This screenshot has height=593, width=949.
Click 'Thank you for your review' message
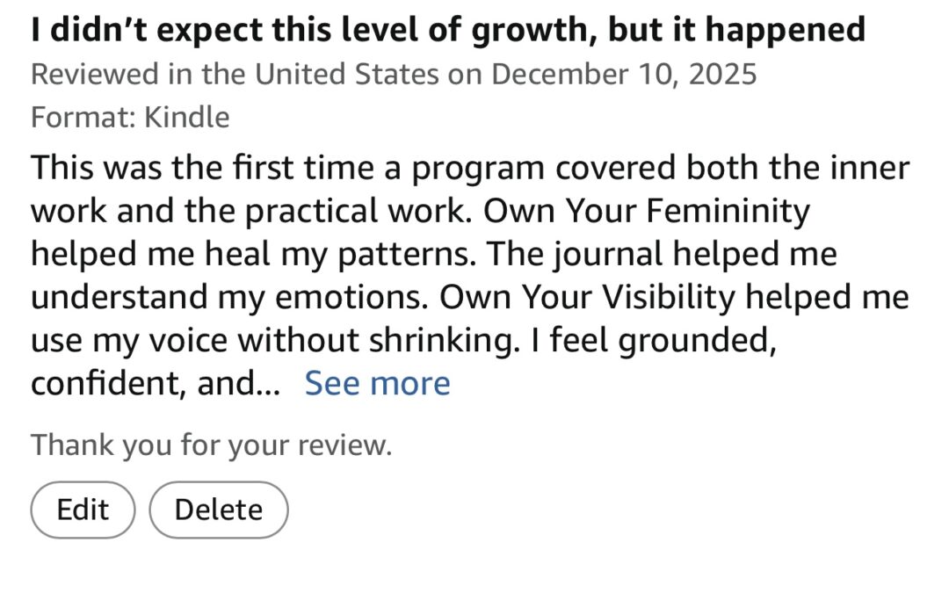click(x=211, y=445)
